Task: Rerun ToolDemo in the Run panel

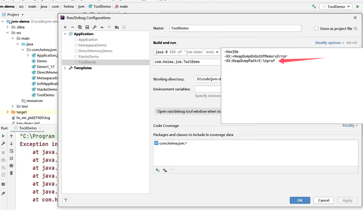Action: (x=3, y=136)
